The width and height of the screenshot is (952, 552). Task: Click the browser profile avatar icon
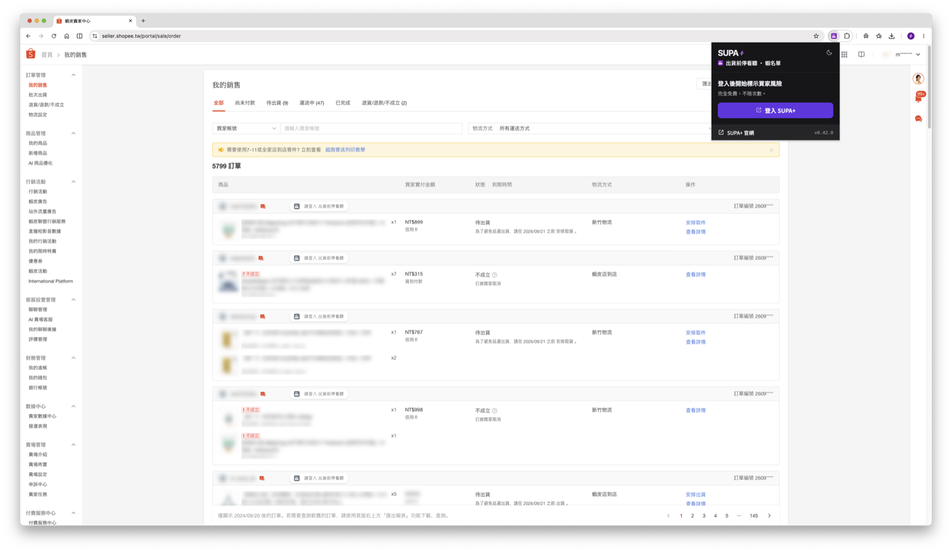(910, 36)
